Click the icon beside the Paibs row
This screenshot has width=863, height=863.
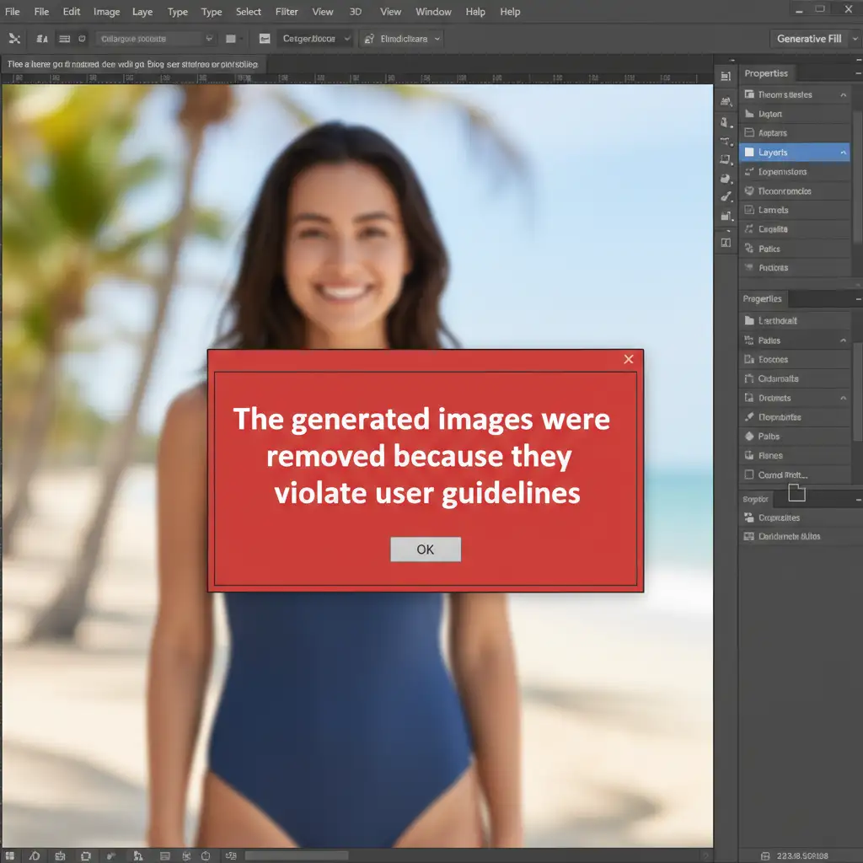coord(749,437)
